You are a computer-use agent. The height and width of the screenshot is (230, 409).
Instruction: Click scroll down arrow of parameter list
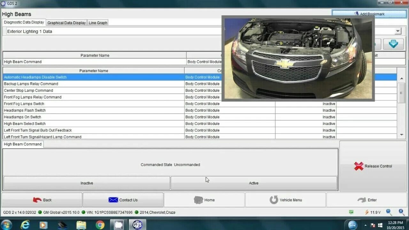click(x=402, y=135)
